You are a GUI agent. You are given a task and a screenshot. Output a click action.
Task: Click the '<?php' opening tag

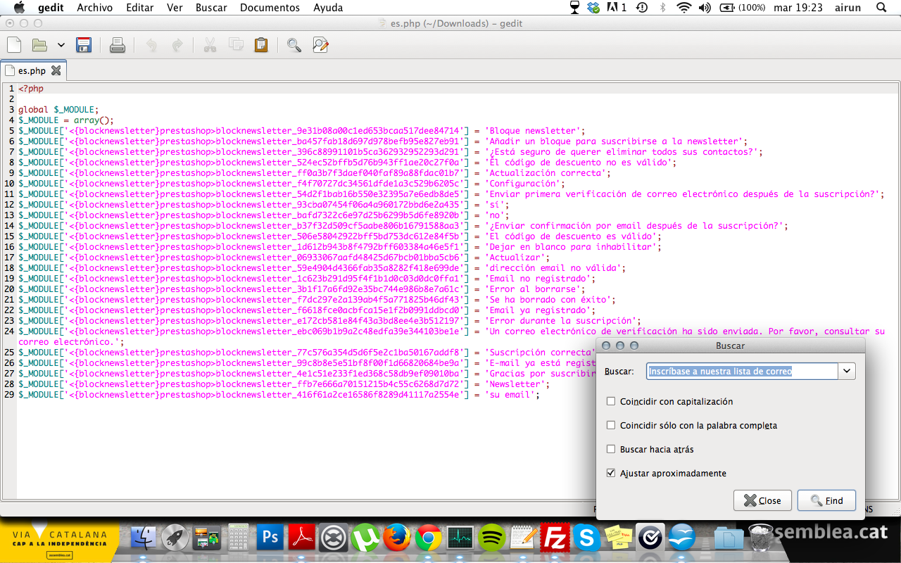click(31, 89)
